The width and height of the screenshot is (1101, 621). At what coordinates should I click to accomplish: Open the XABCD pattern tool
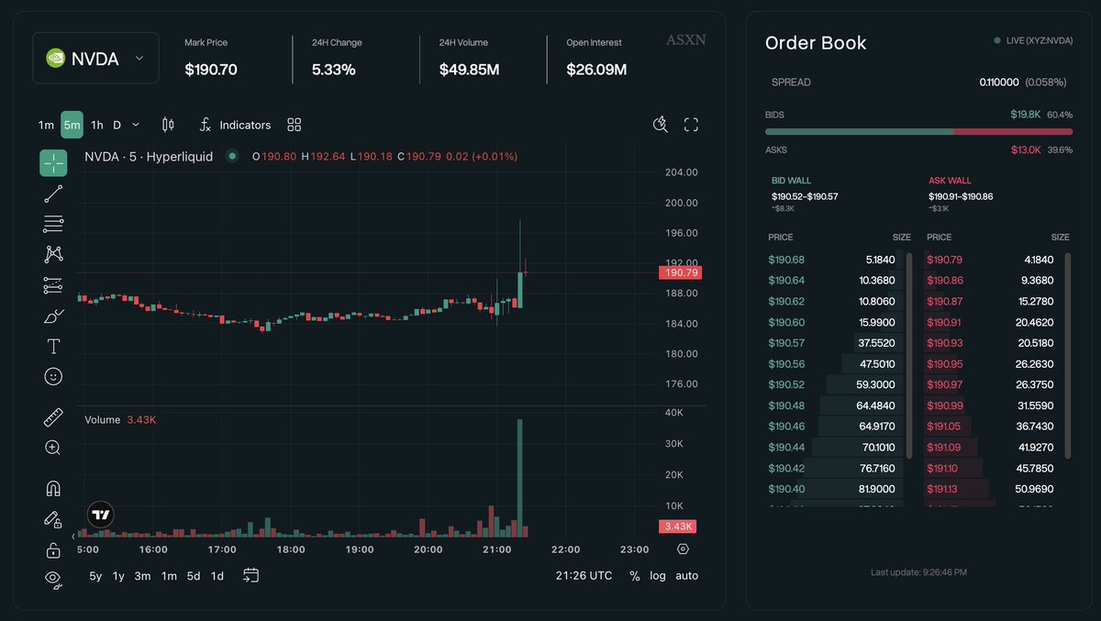click(x=52, y=254)
